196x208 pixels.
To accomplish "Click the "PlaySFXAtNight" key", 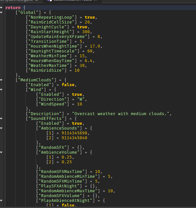I will click(59, 186).
